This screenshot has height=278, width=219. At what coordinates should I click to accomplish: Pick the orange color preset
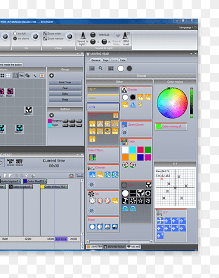[x=125, y=158]
